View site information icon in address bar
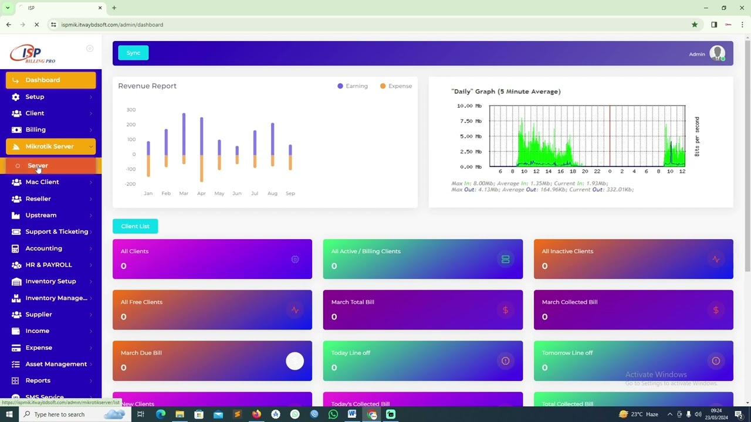This screenshot has height=422, width=751. pos(53,25)
